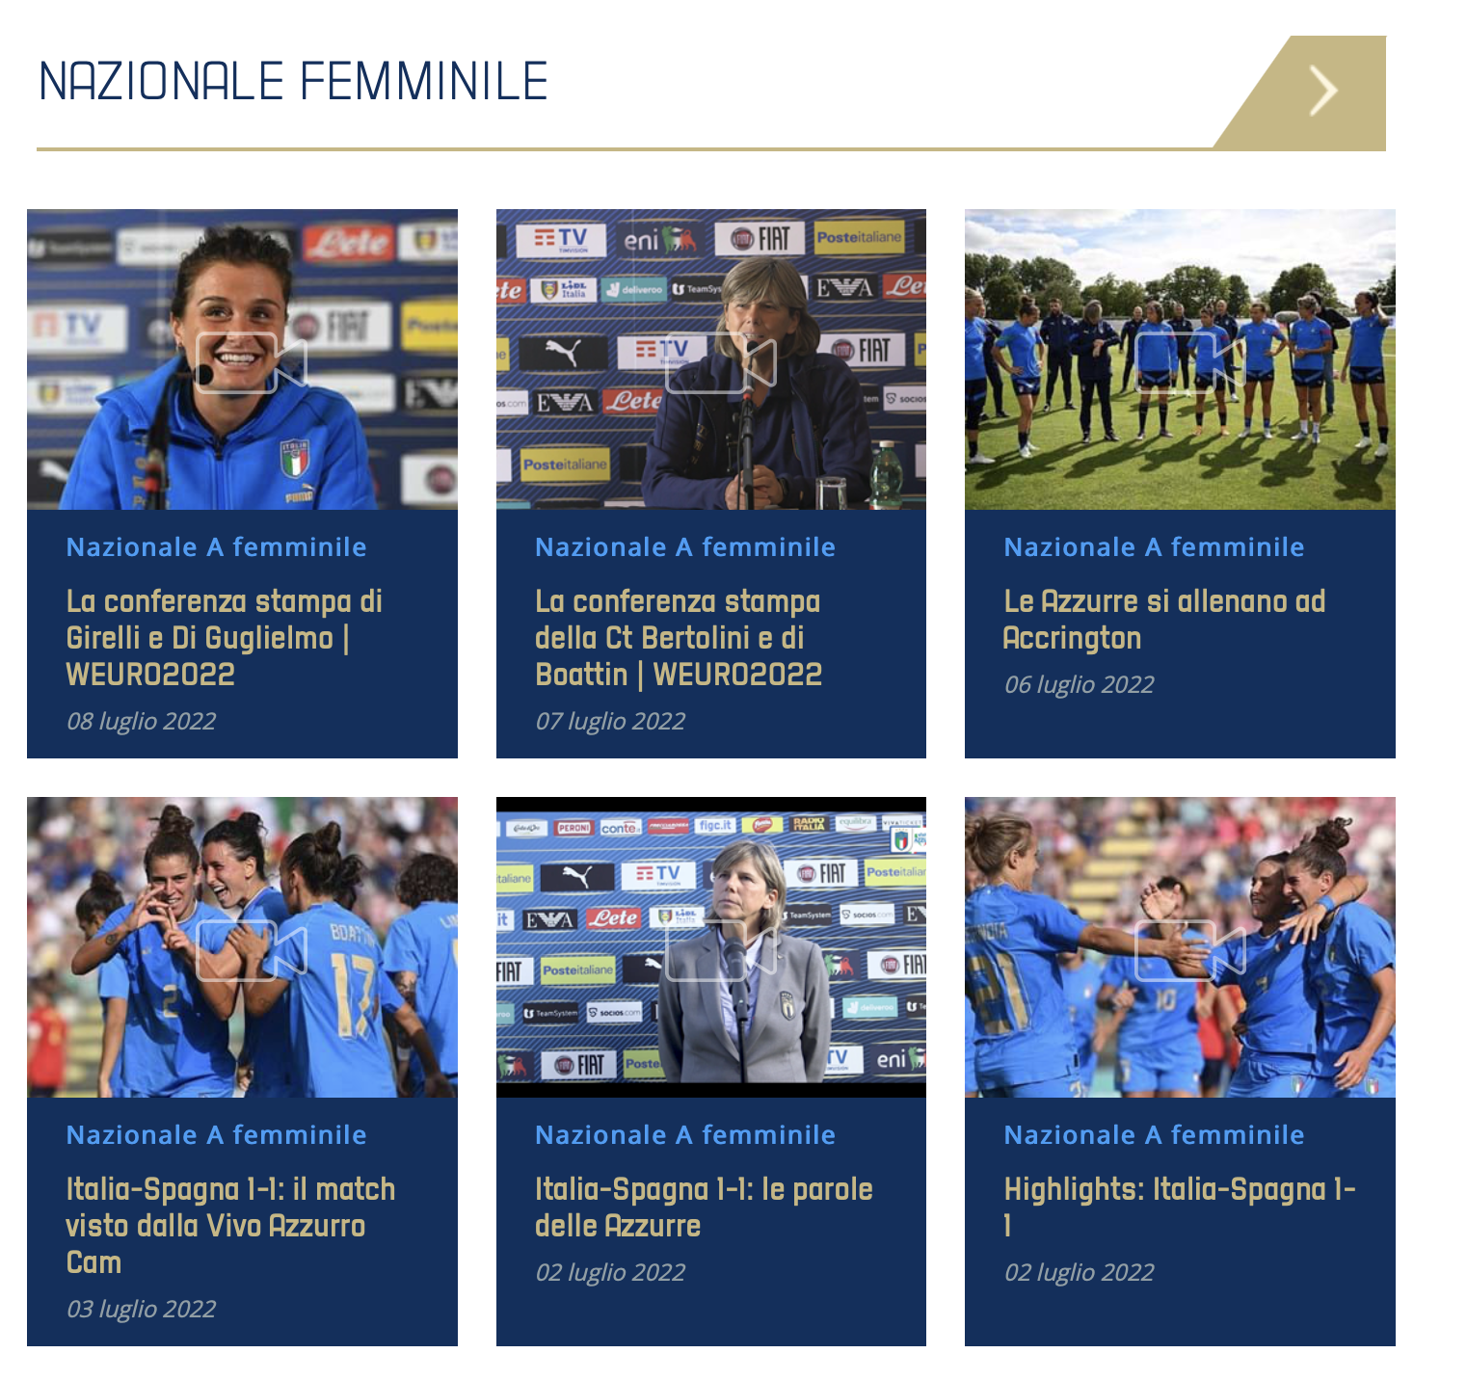Click the 06 luglio 2022 date
The image size is (1467, 1380).
click(x=1079, y=685)
